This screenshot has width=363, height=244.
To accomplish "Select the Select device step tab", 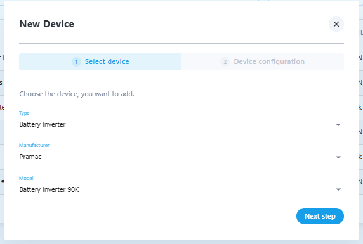I will click(100, 61).
